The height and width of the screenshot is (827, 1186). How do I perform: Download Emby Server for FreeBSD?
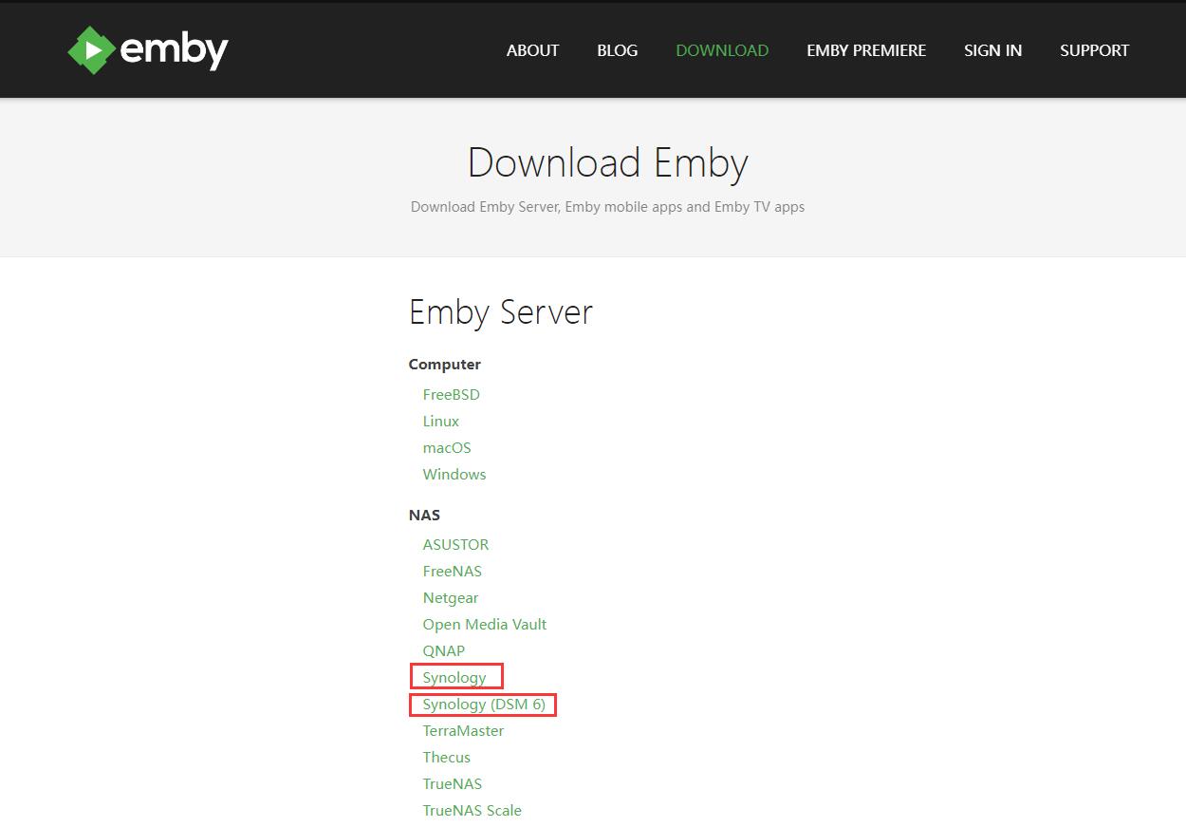click(452, 394)
